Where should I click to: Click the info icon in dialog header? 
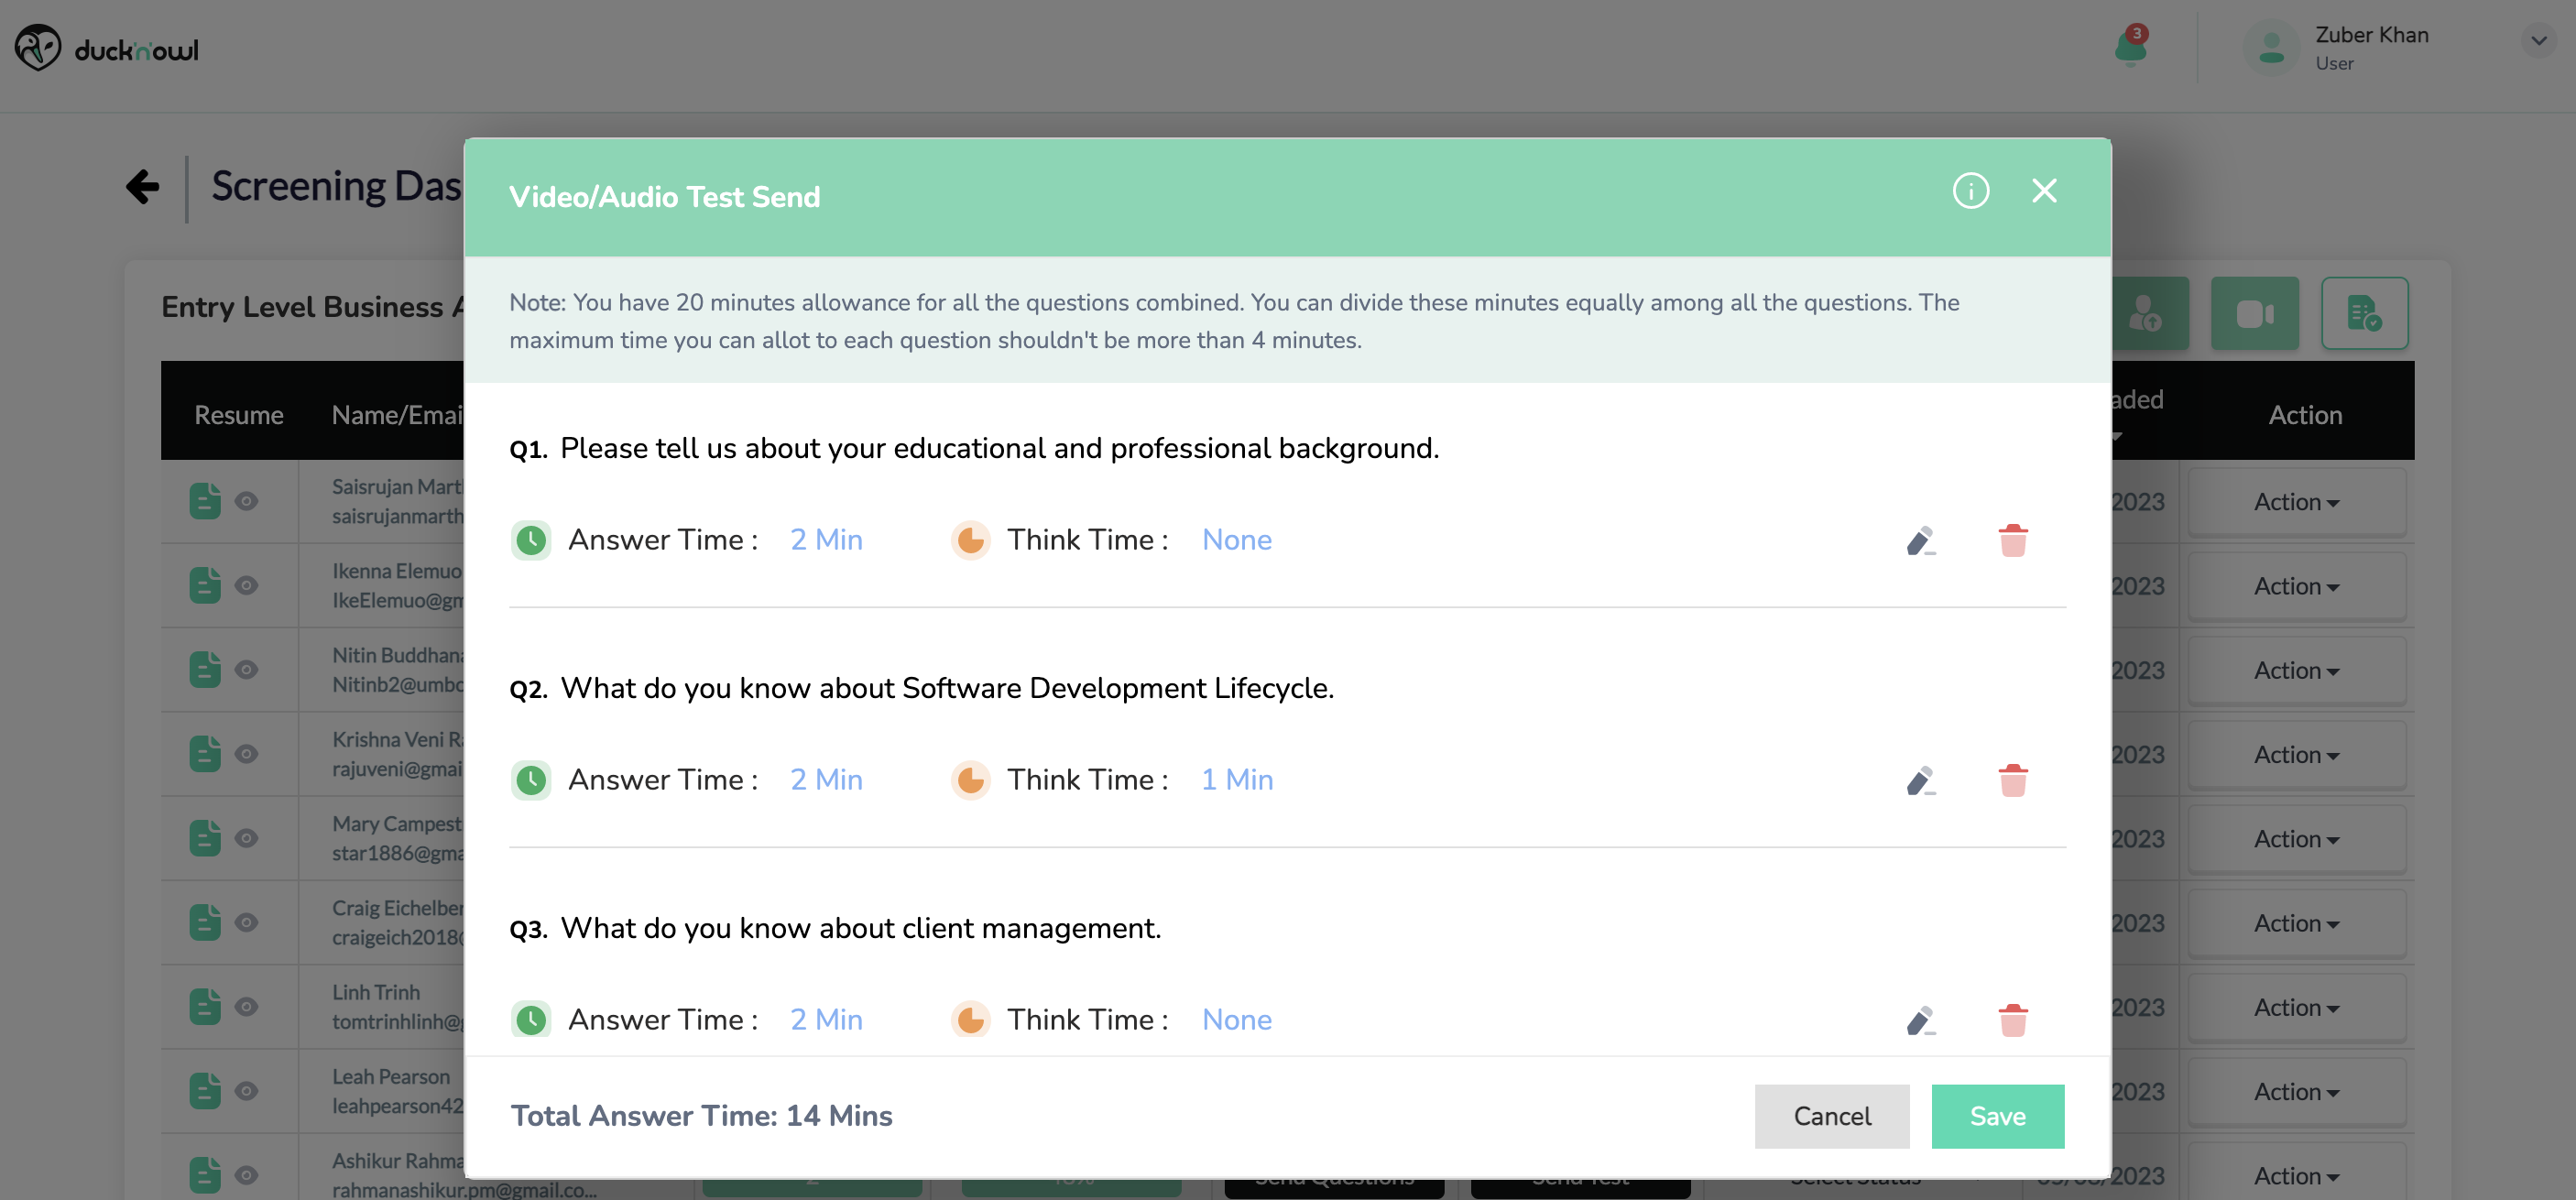[1970, 191]
